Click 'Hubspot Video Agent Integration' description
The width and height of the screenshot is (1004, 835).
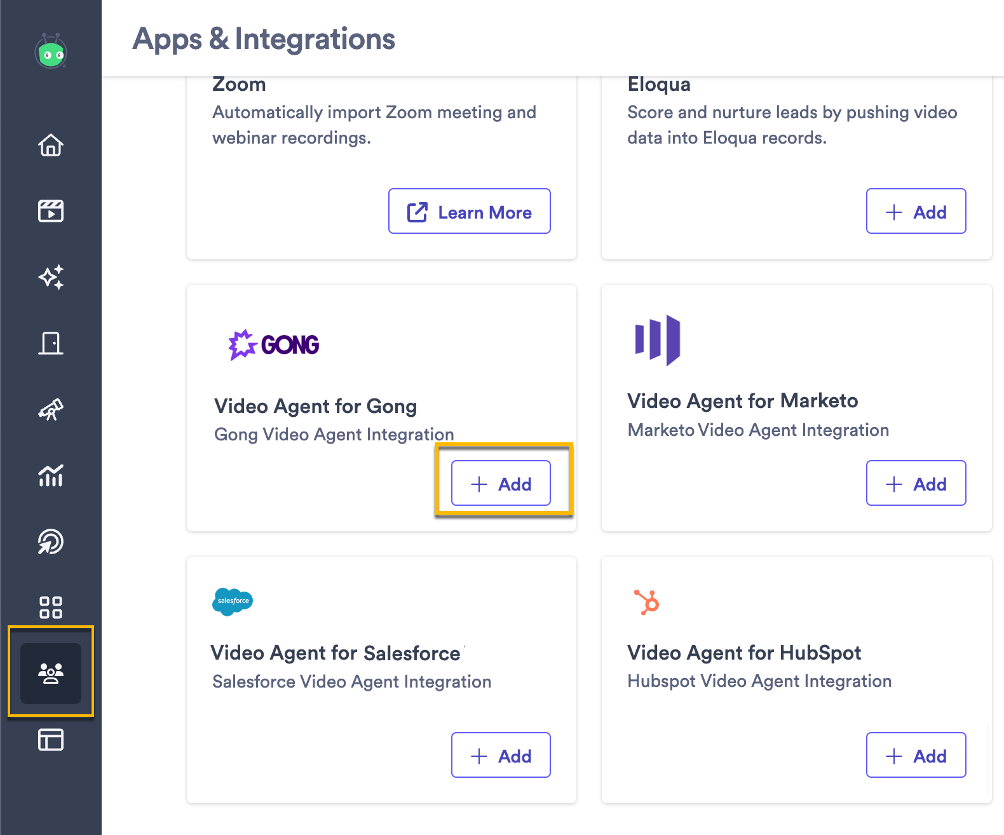click(759, 681)
